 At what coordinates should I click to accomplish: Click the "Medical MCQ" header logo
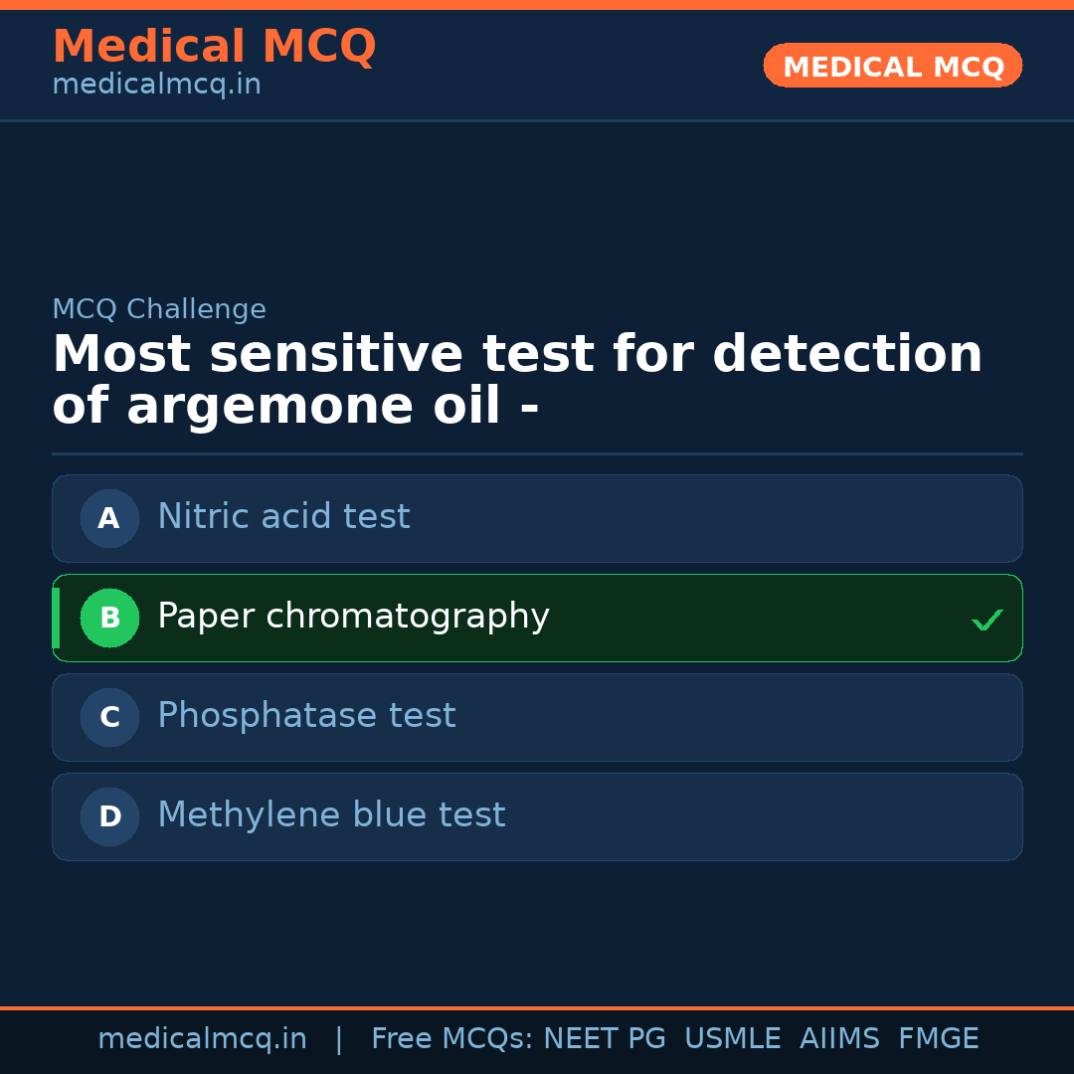[x=214, y=47]
